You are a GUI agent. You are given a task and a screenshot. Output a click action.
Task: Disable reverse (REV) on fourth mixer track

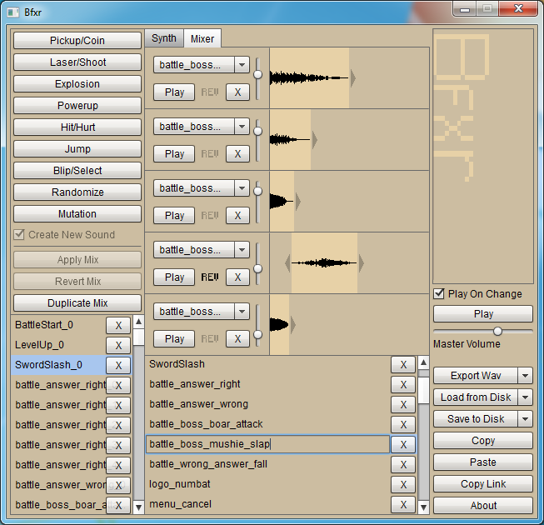coord(210,277)
